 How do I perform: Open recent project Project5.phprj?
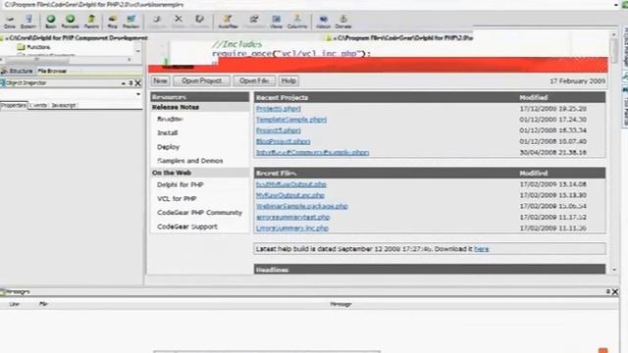[x=279, y=130]
